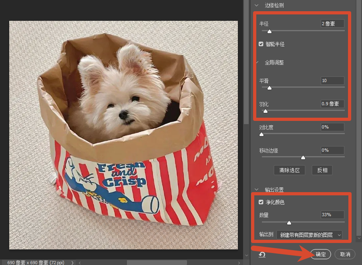The image size is (362, 265).
Task: Click the 半径 slider handle
Action: click(x=269, y=31)
